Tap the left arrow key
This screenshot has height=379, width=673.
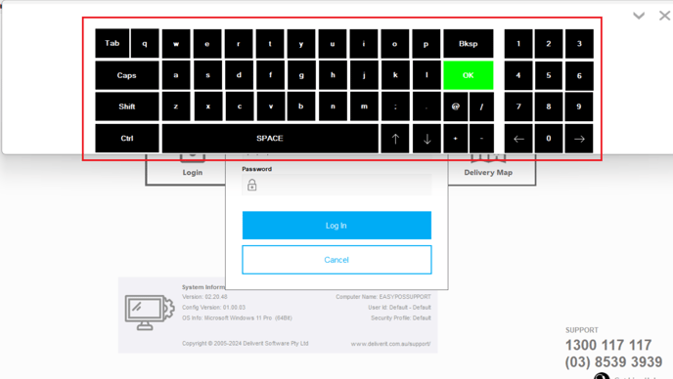click(518, 139)
